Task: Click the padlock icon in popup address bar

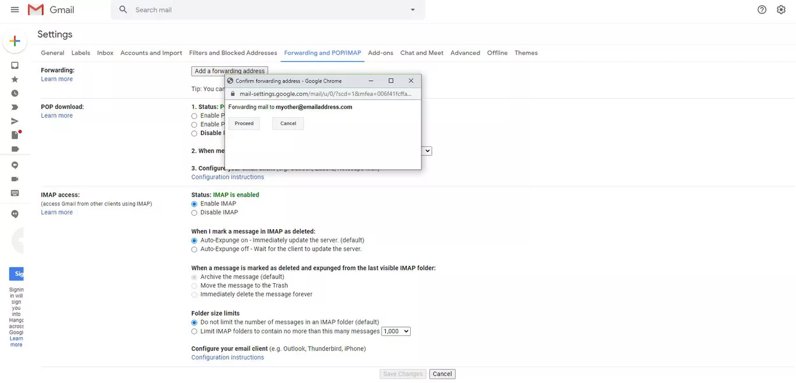Action: point(233,94)
